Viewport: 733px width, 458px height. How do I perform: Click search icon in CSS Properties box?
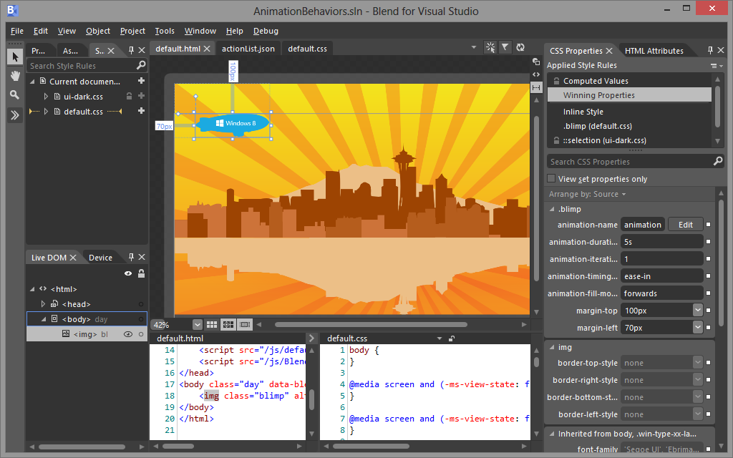pyautogui.click(x=718, y=161)
